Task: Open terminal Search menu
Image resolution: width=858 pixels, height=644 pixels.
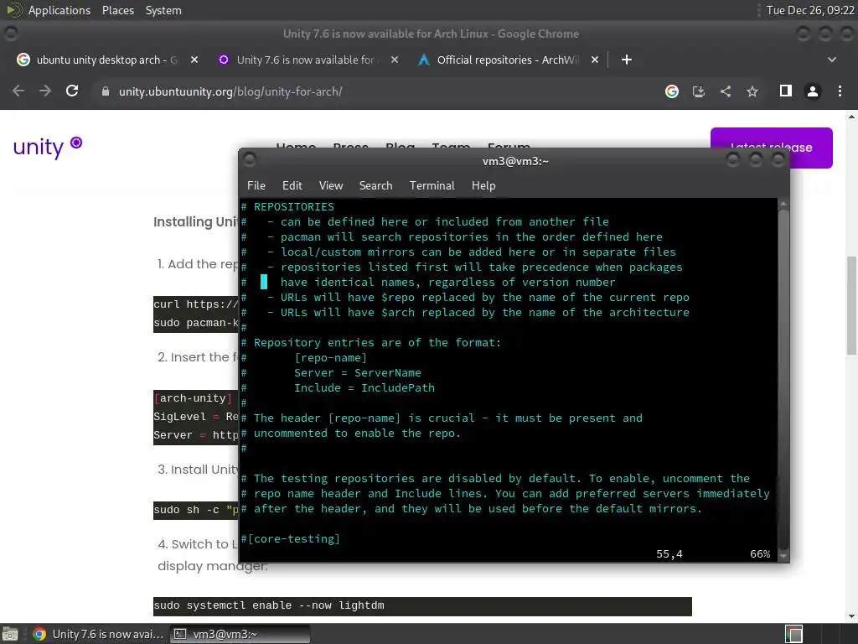Action: pyautogui.click(x=375, y=185)
